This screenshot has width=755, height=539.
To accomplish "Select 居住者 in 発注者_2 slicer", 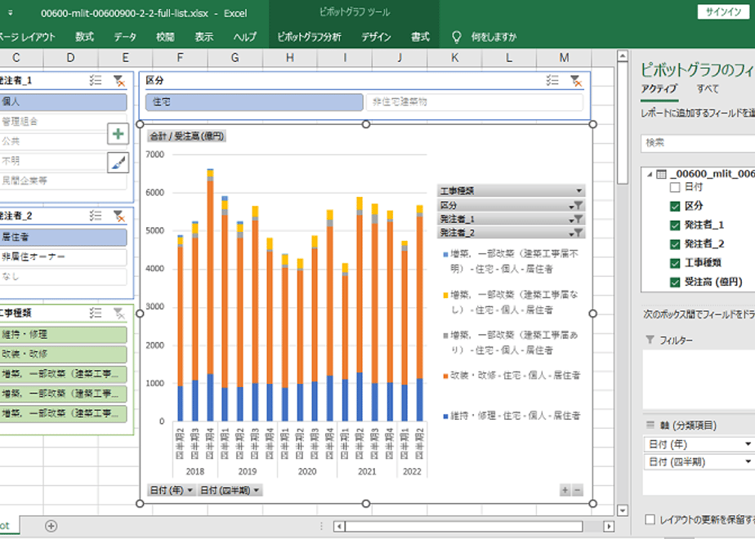I will click(63, 238).
